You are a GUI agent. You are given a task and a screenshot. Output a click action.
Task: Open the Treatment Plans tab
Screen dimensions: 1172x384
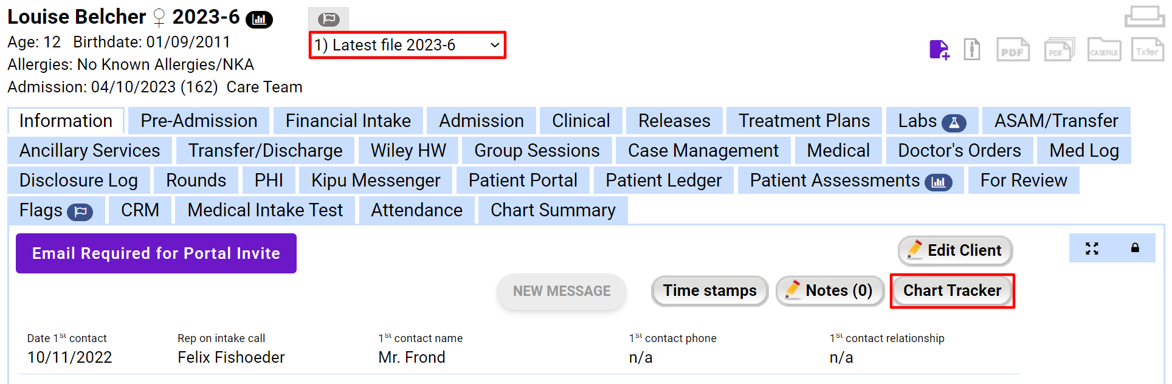804,121
